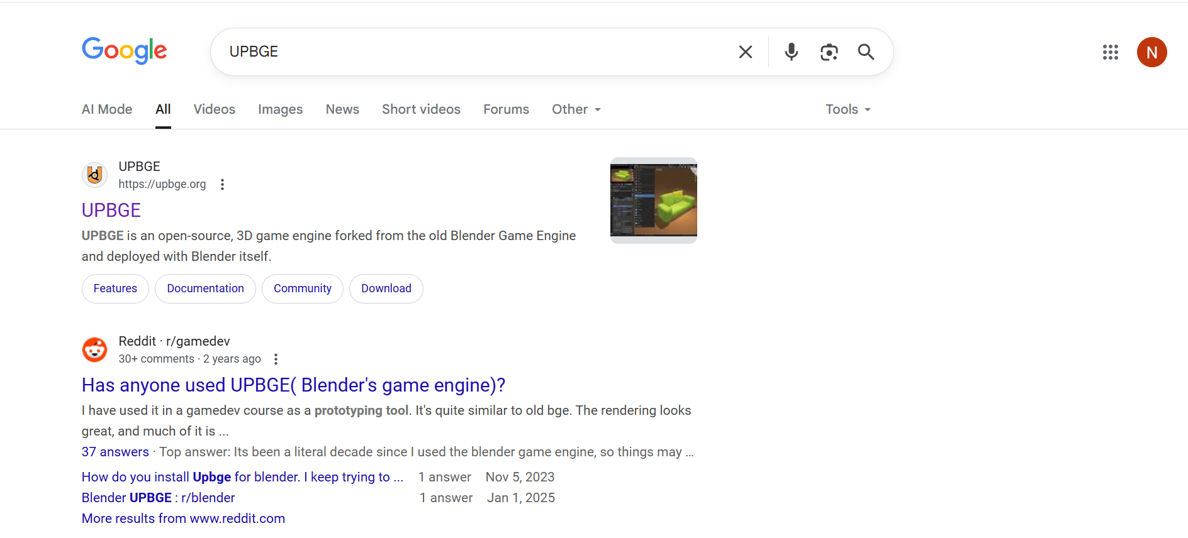Click the Reddit · r/gamedev source name
The width and height of the screenshot is (1188, 538).
174,341
